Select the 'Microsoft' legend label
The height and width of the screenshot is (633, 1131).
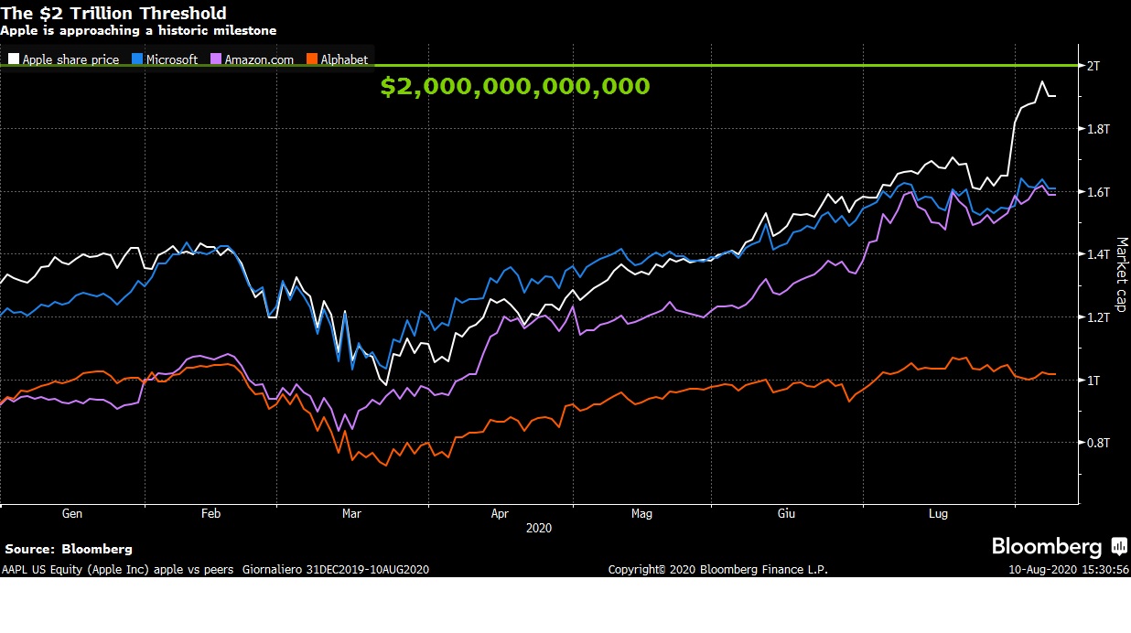pos(172,59)
